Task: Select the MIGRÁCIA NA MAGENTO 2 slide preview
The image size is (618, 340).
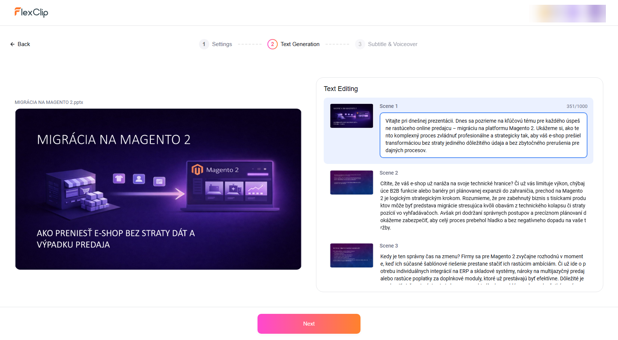Action: pyautogui.click(x=158, y=189)
